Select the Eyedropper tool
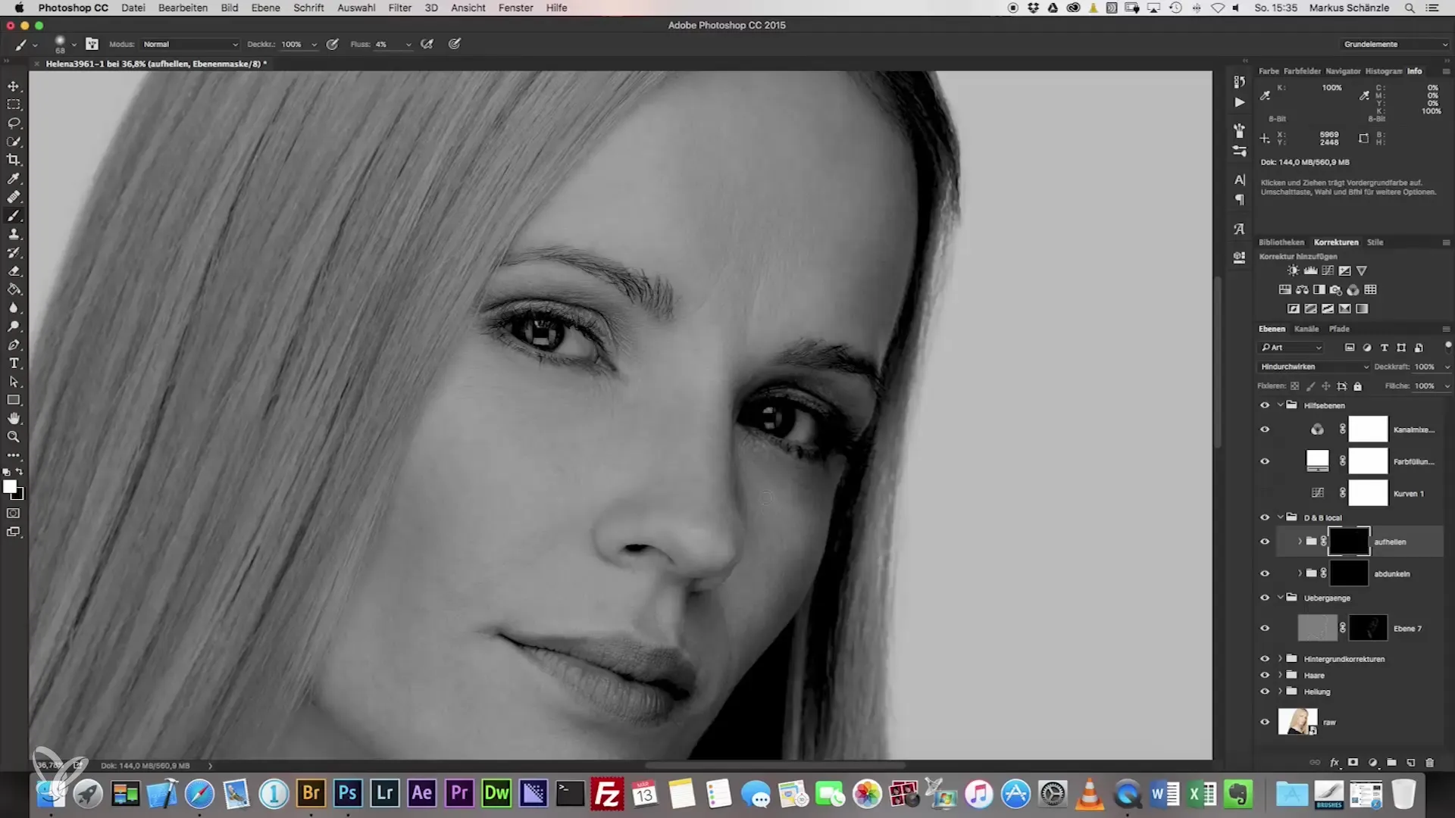 click(x=14, y=179)
